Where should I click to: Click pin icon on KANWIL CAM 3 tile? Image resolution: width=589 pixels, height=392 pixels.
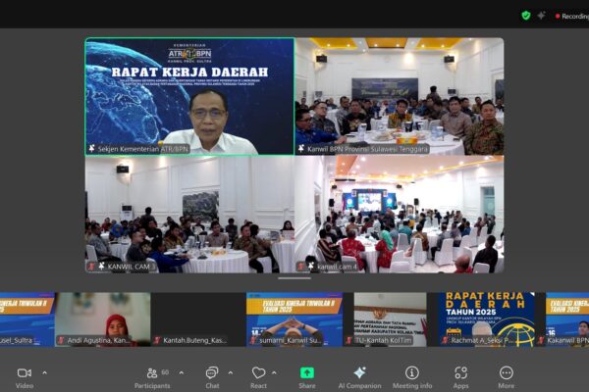click(101, 267)
